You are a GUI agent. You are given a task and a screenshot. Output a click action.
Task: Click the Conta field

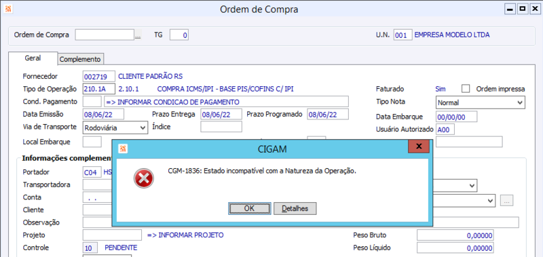97,197
